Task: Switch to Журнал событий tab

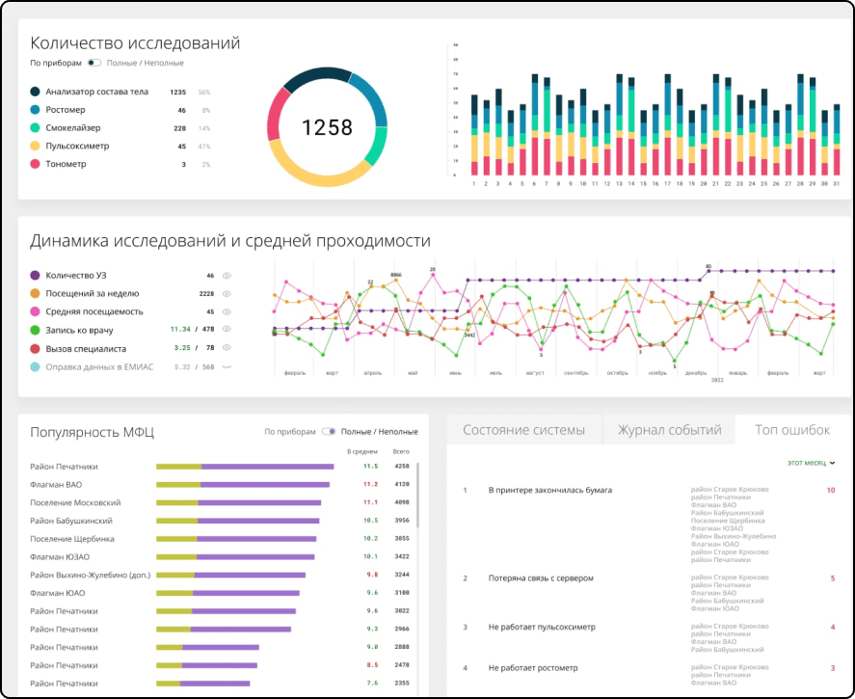Action: pos(669,430)
